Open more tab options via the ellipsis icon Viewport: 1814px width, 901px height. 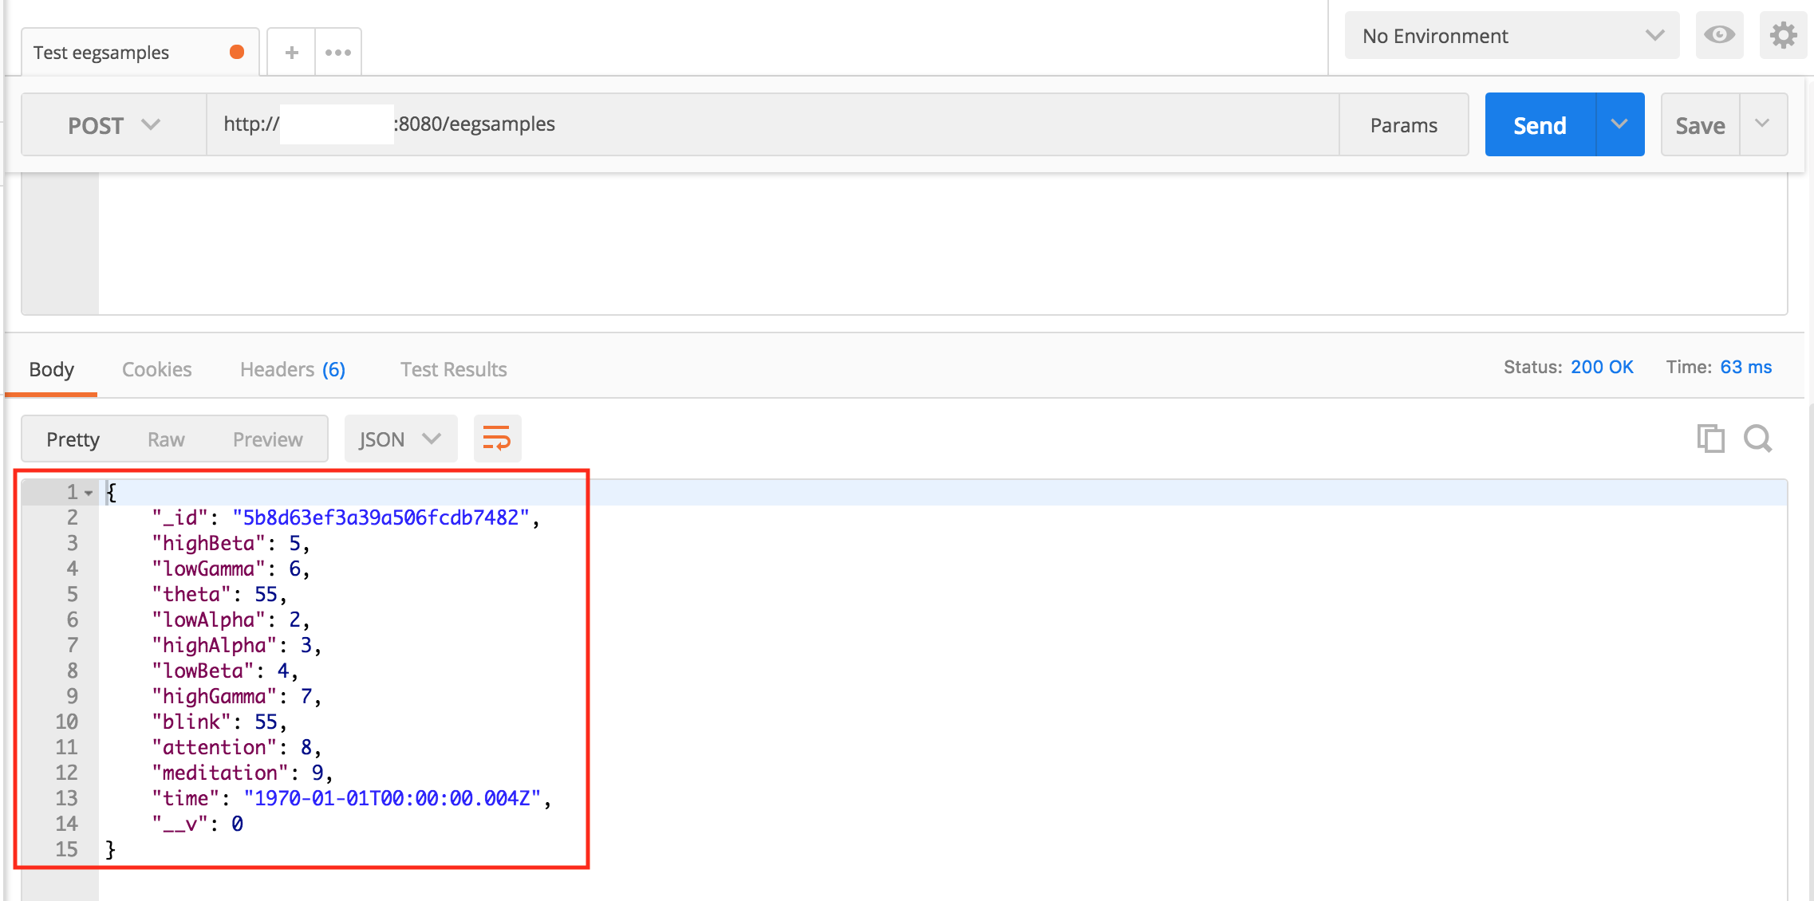pyautogui.click(x=338, y=51)
